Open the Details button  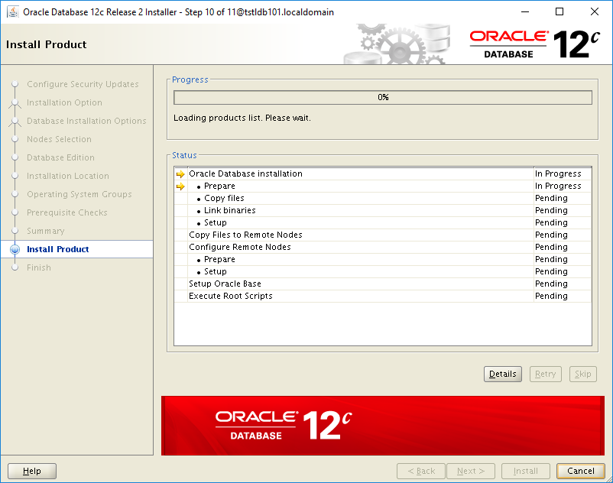pyautogui.click(x=502, y=374)
